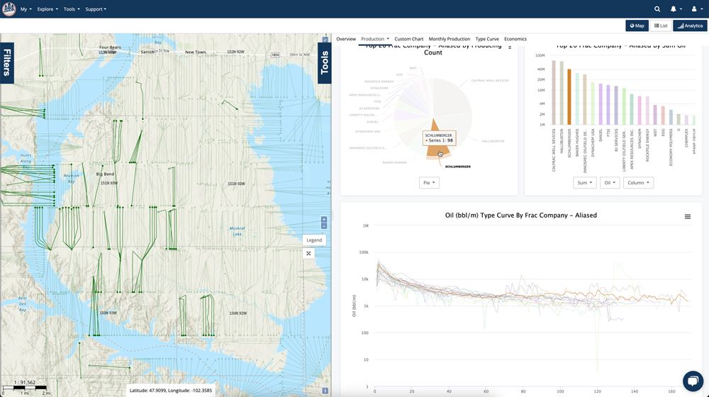Switch to Map view
This screenshot has width=709, height=397.
(637, 26)
